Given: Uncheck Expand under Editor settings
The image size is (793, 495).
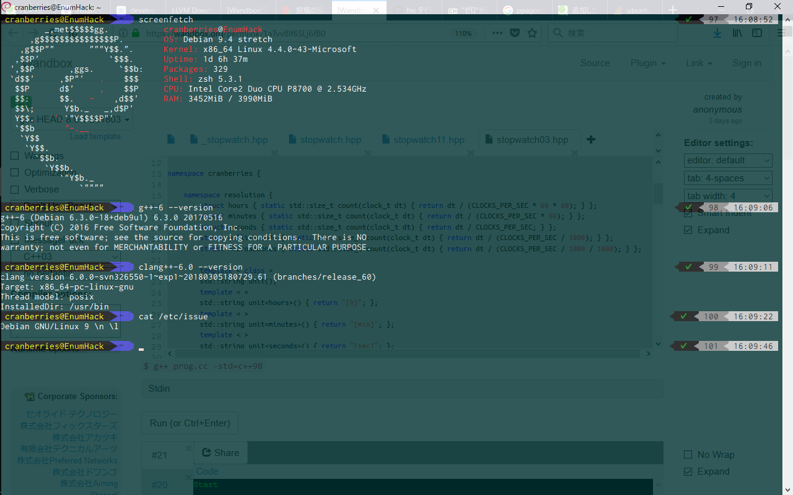Looking at the screenshot, I should 688,230.
